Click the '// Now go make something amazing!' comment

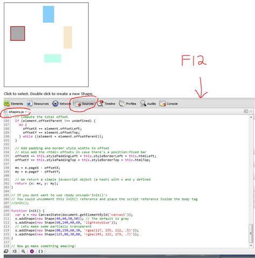pos(44,246)
